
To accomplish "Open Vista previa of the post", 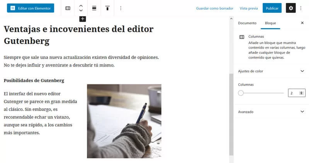I will coord(249,8).
